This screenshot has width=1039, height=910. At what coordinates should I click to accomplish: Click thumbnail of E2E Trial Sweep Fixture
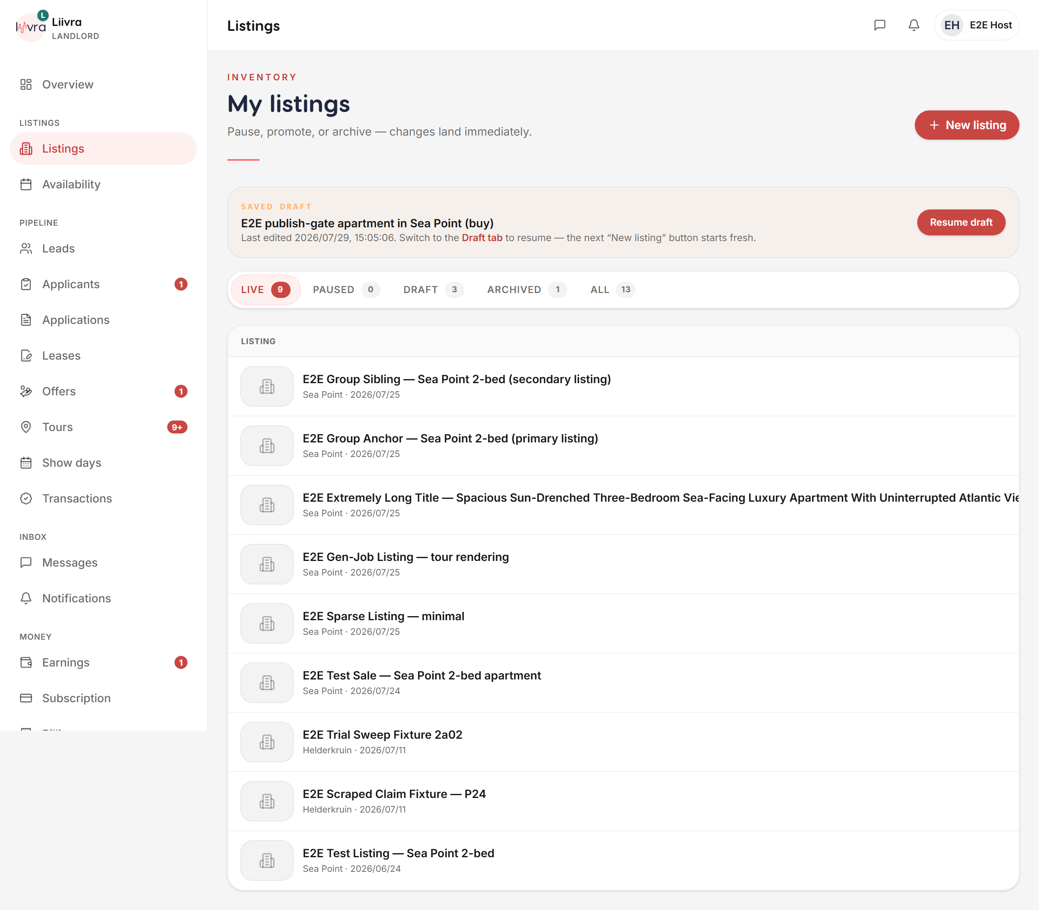tap(267, 742)
